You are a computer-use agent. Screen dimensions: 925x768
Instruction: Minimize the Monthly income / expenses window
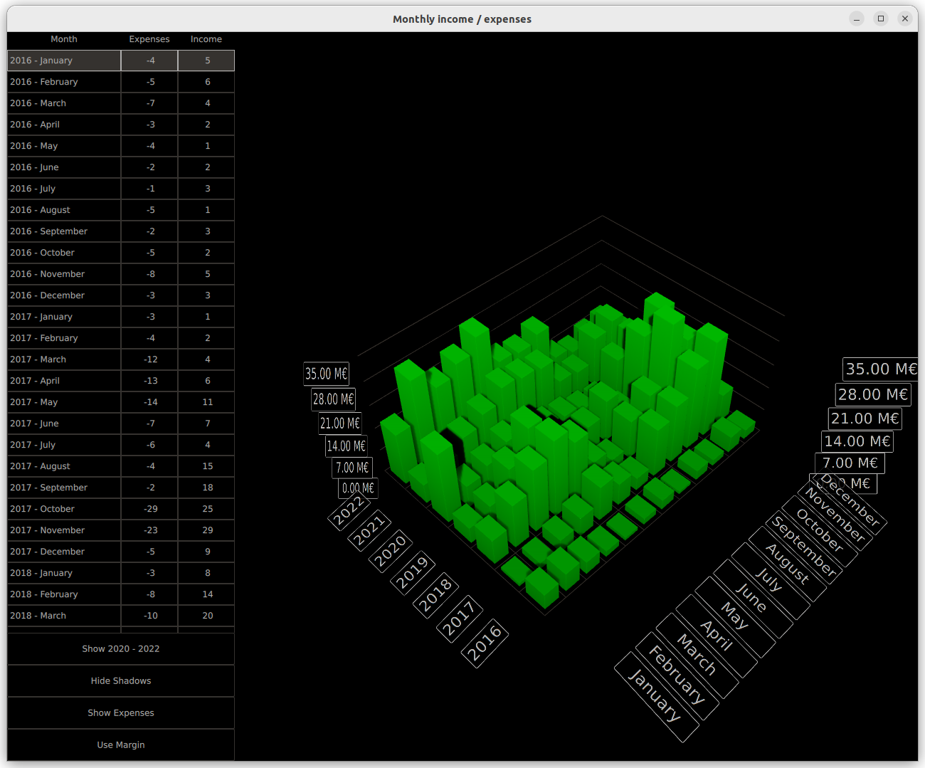(857, 19)
